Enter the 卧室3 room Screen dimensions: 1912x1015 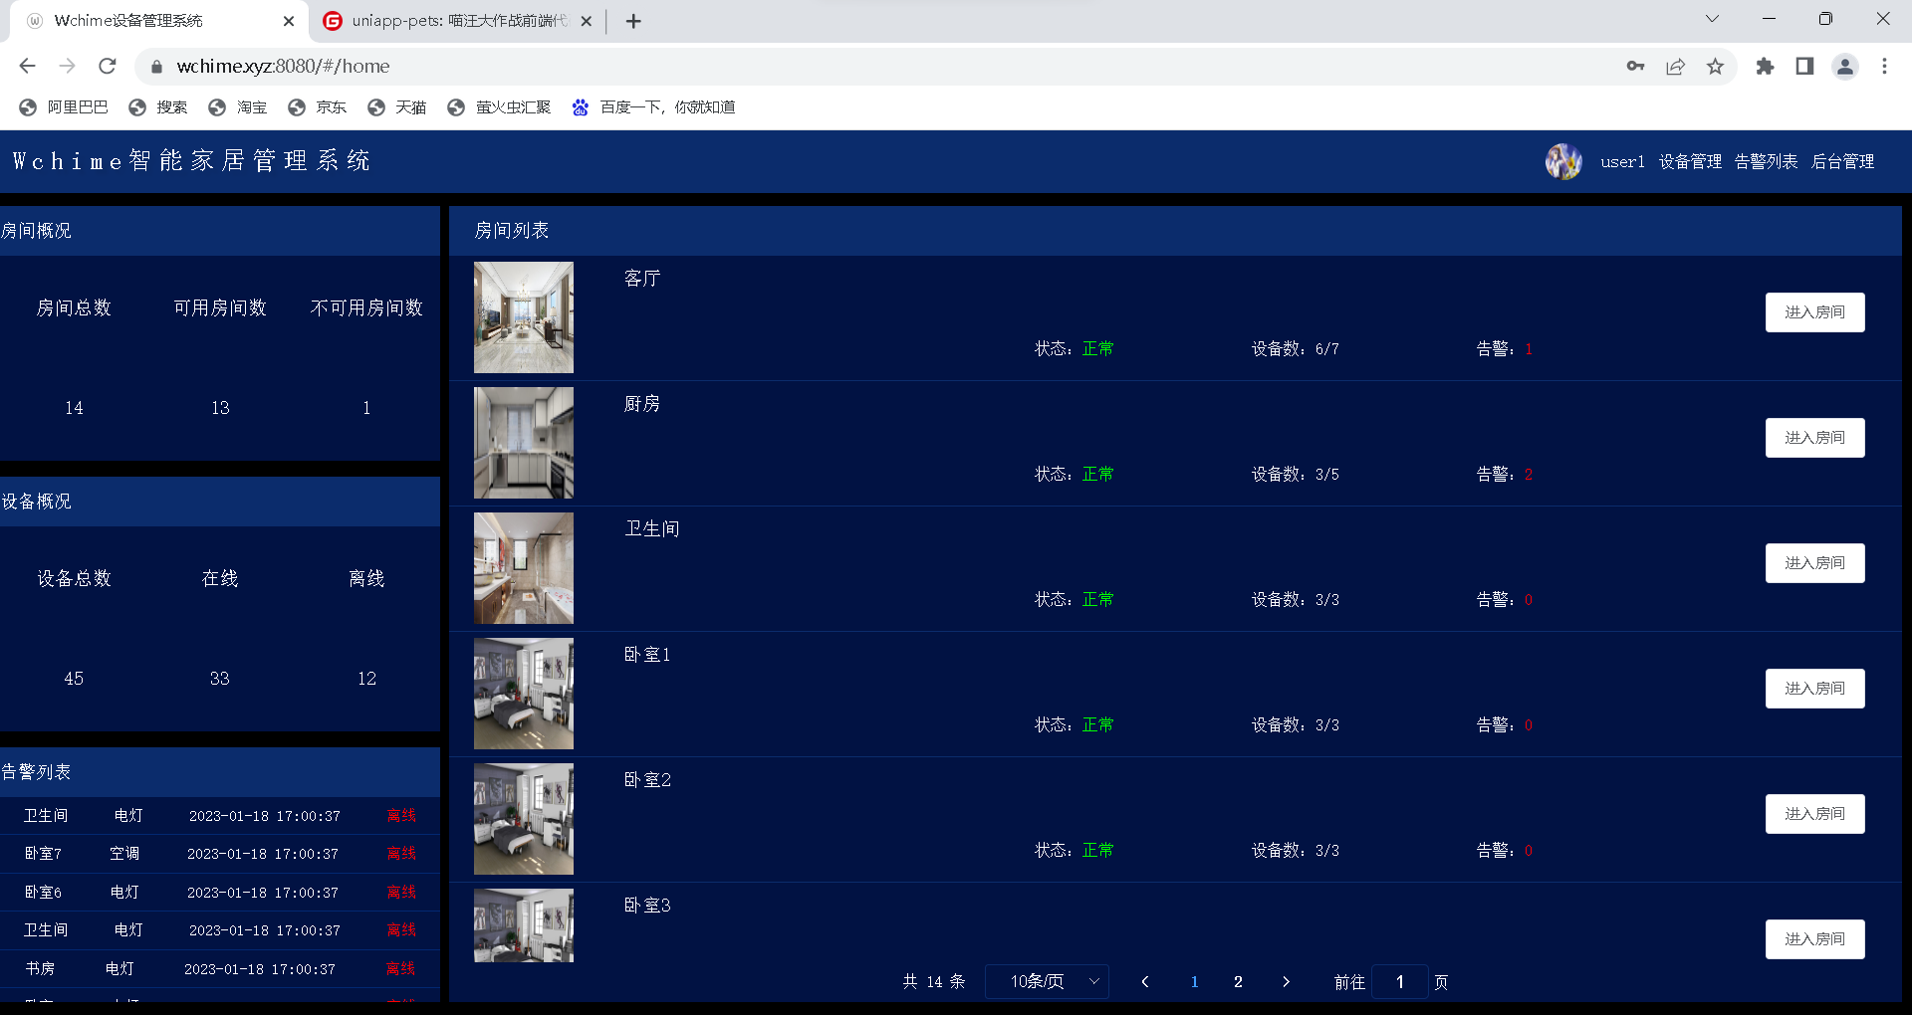[1814, 939]
